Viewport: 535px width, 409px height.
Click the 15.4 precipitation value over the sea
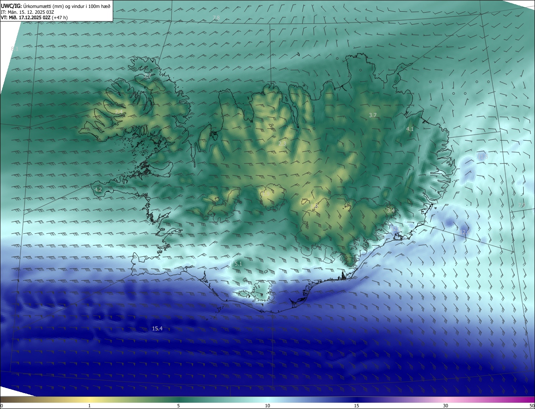[x=157, y=329]
